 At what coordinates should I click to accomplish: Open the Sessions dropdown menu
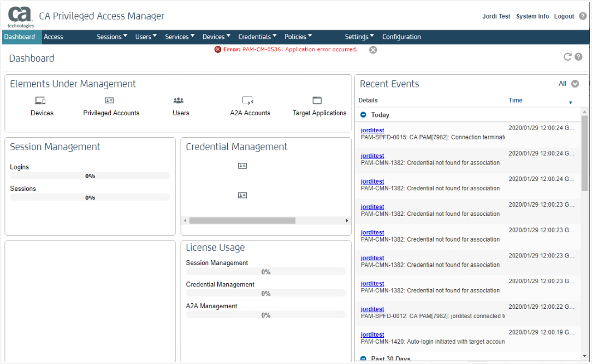(112, 37)
